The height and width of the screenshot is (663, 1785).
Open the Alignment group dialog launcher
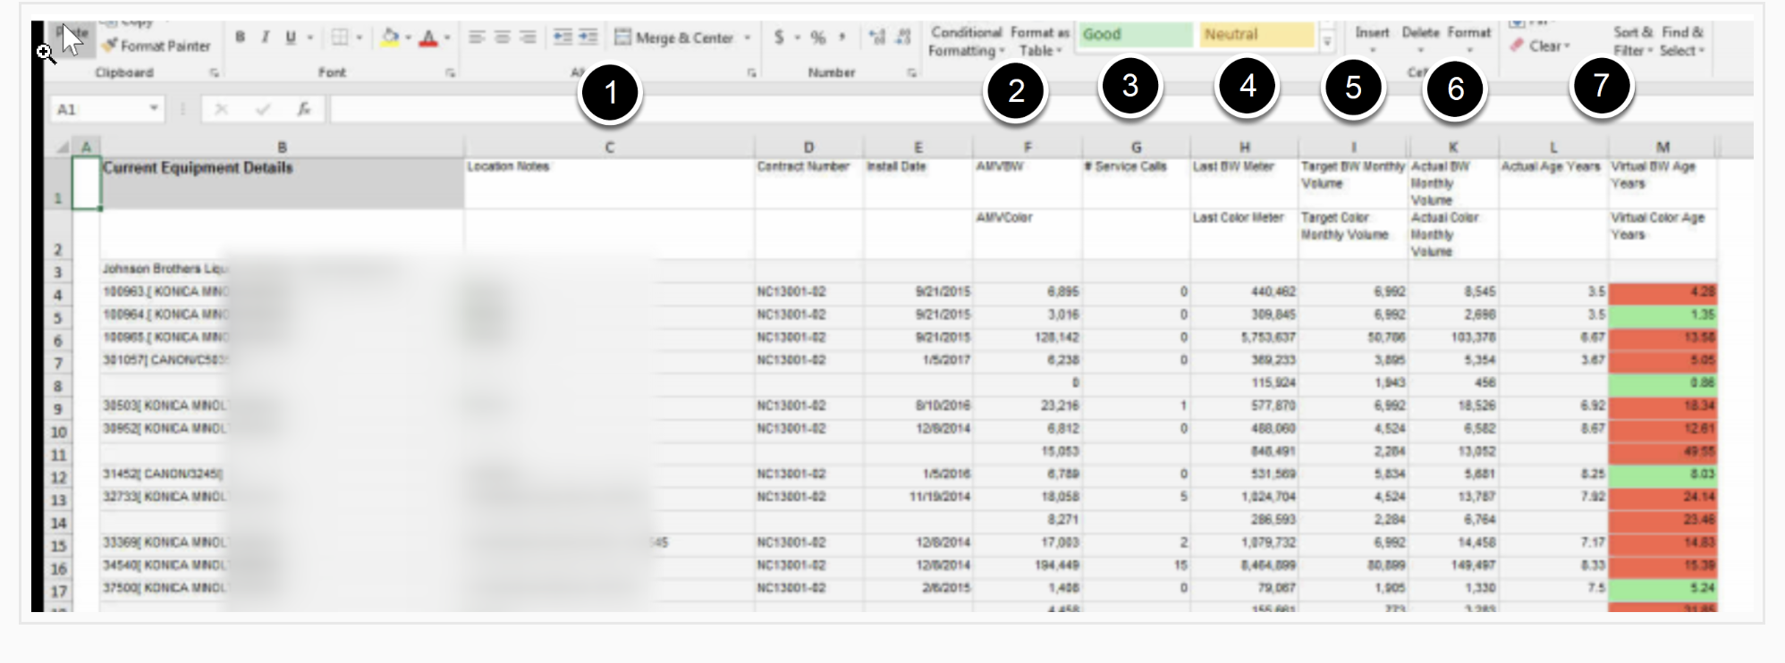[751, 72]
